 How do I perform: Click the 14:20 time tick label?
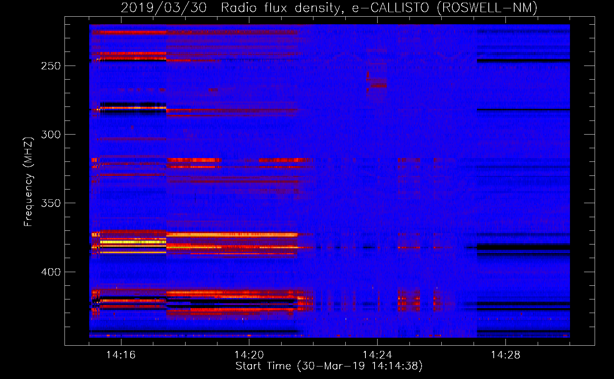[x=249, y=355]
